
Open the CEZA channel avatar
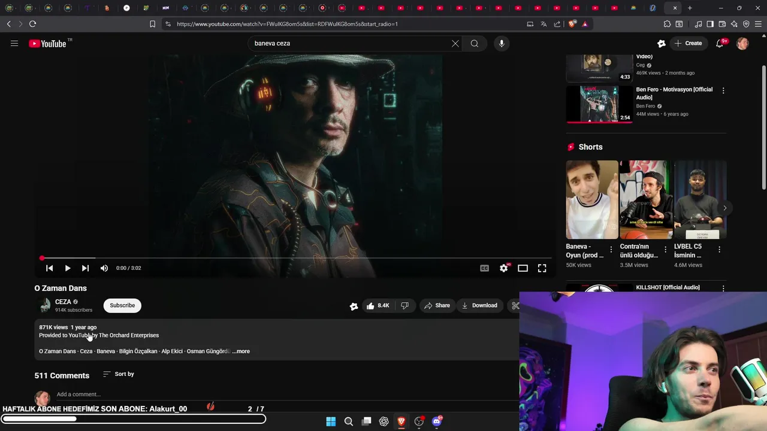click(45, 305)
